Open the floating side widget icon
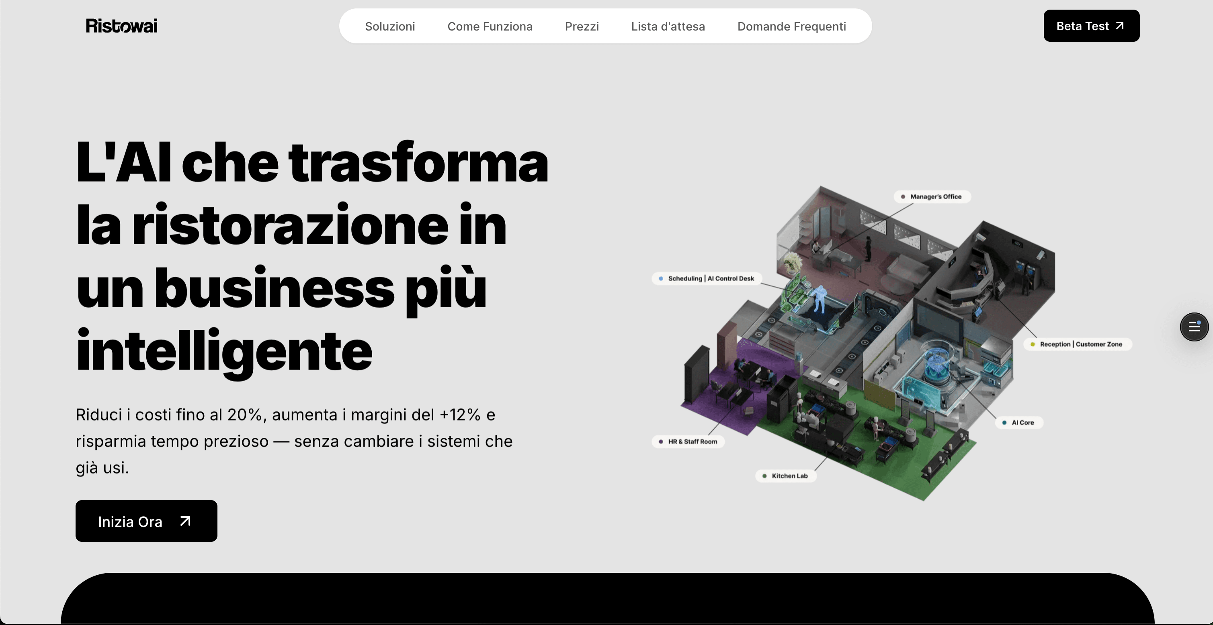This screenshot has height=625, width=1213. (x=1194, y=327)
